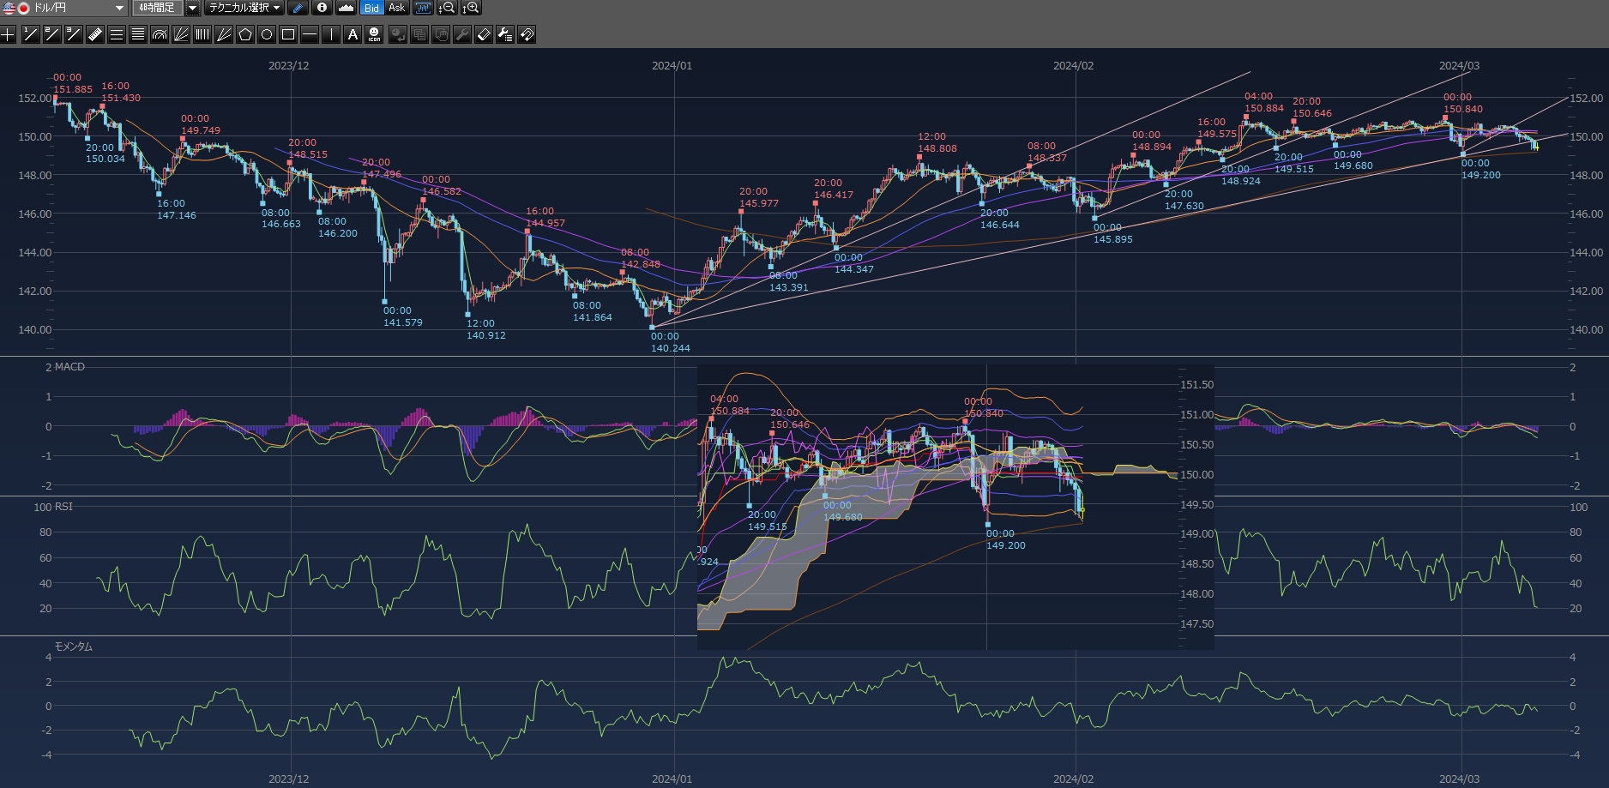Zoom out the chart with magnifier minus
This screenshot has width=1609, height=788.
[447, 8]
